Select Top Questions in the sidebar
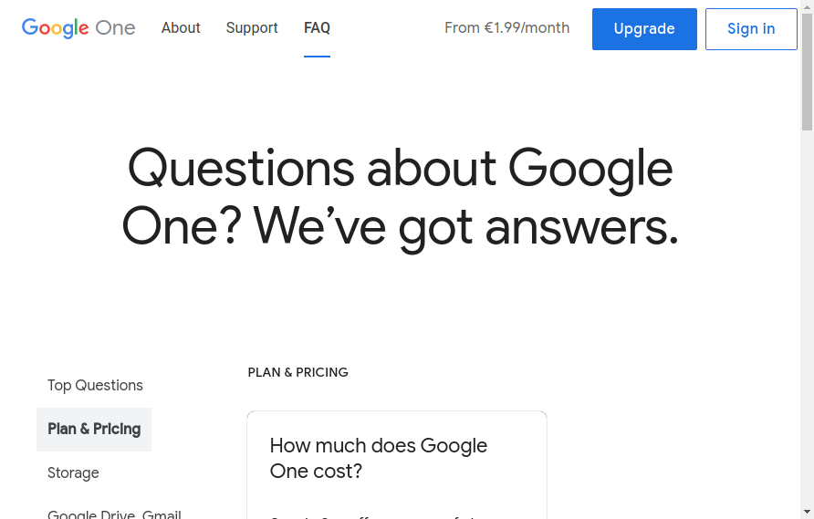 tap(95, 386)
